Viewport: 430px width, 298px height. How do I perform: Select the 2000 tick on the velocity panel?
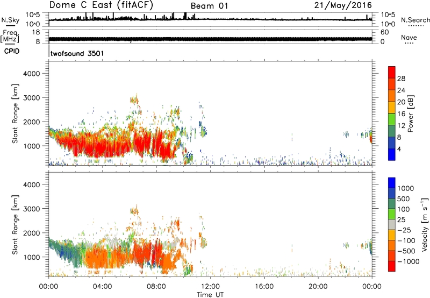(x=31, y=233)
